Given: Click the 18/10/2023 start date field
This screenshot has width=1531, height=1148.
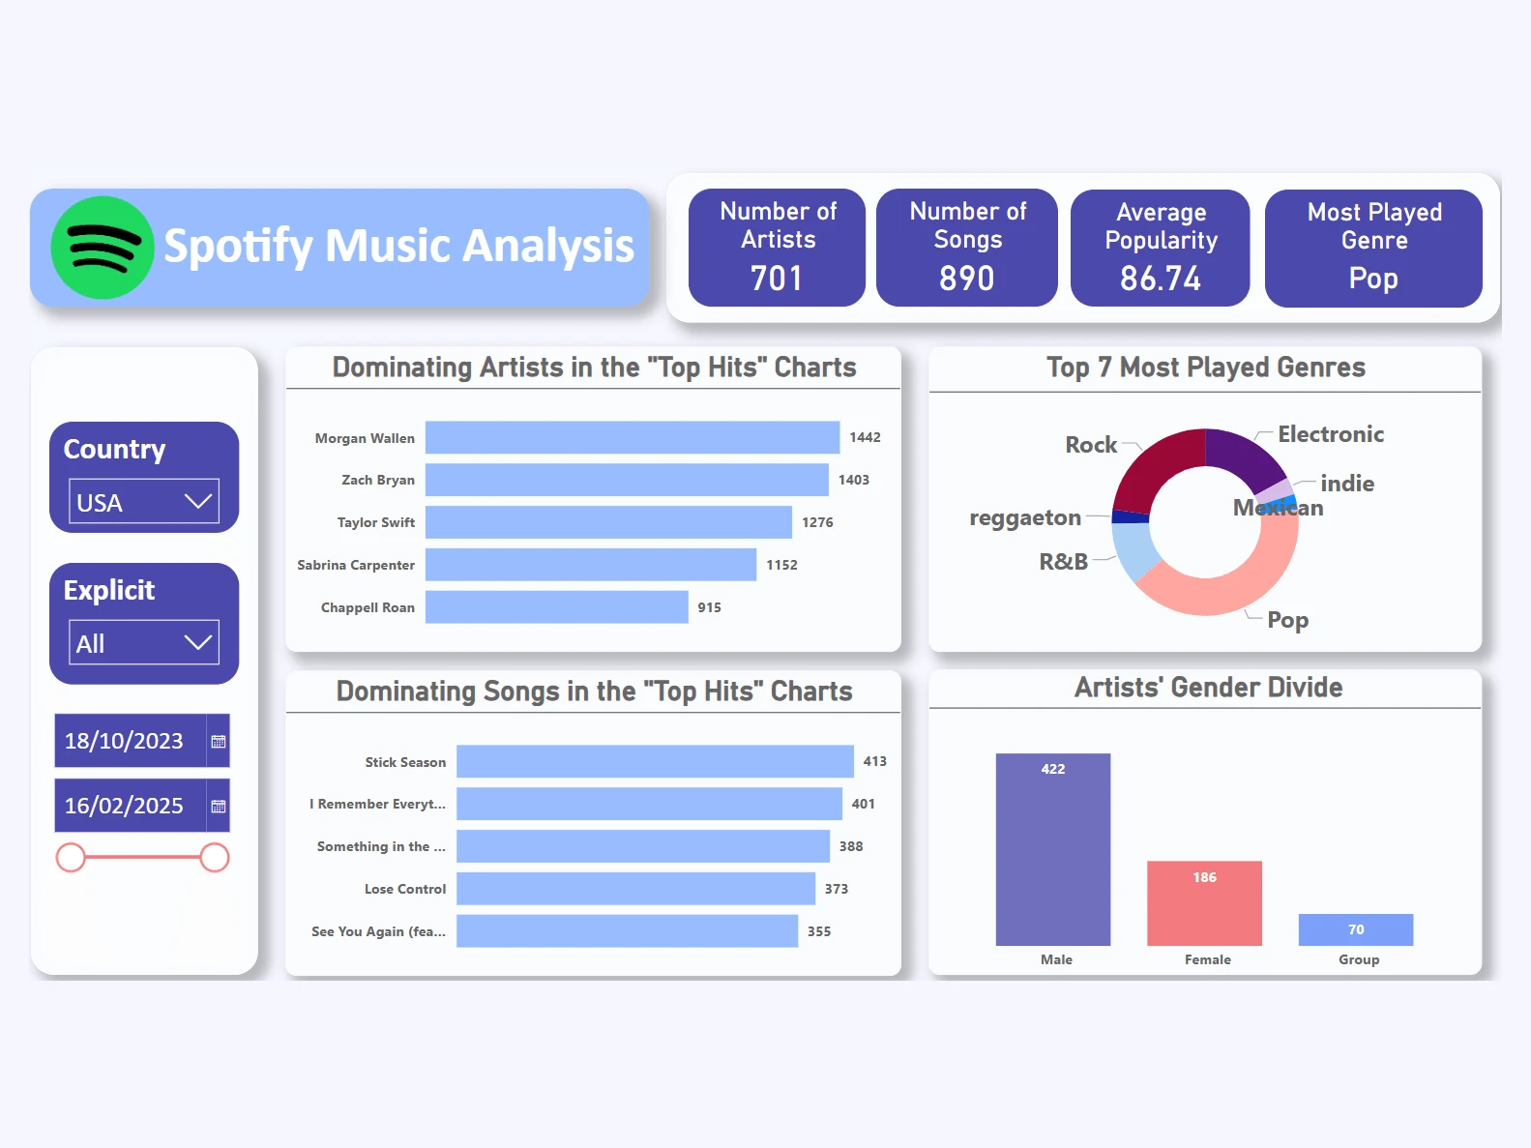Looking at the screenshot, I should point(131,741).
